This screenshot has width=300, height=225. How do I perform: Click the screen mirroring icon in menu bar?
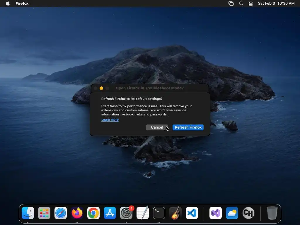point(231,3)
